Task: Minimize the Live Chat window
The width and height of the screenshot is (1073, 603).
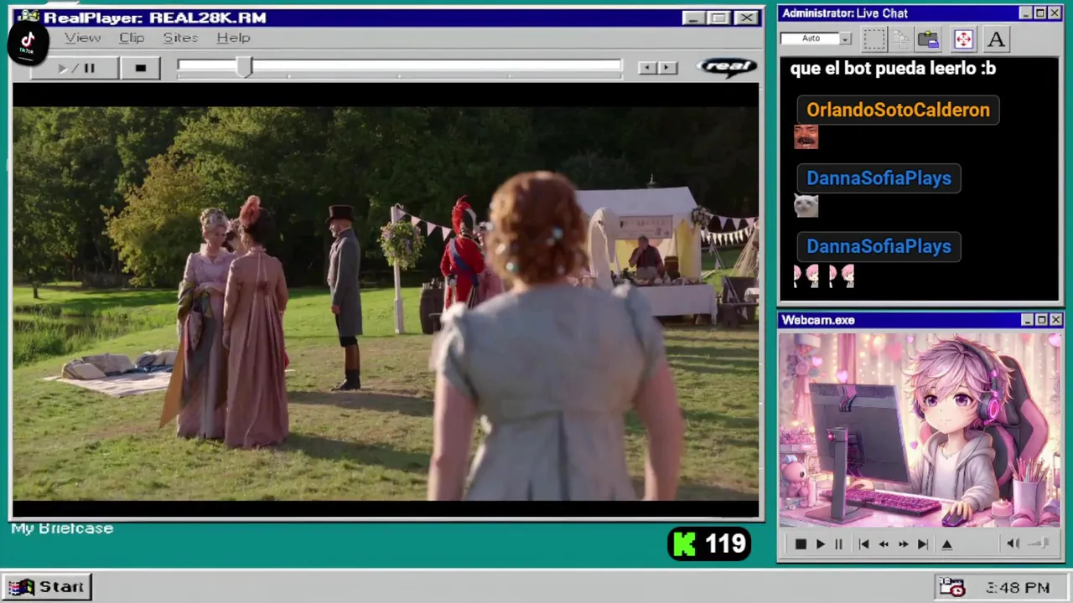Action: tap(1026, 13)
